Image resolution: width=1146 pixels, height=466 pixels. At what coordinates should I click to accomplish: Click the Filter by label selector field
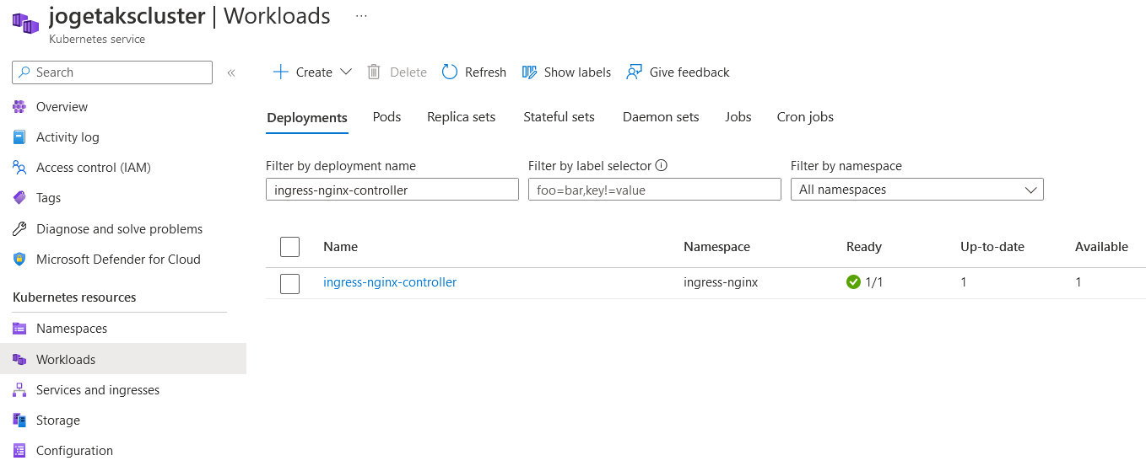654,190
